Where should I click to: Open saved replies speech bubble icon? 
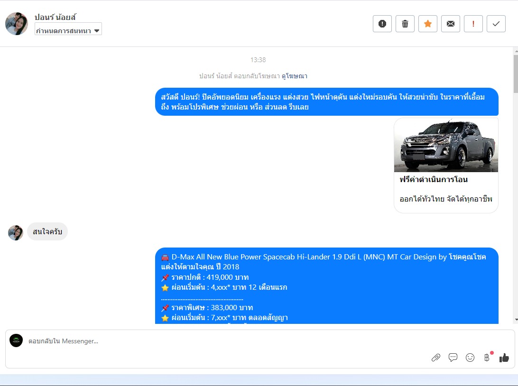click(453, 358)
